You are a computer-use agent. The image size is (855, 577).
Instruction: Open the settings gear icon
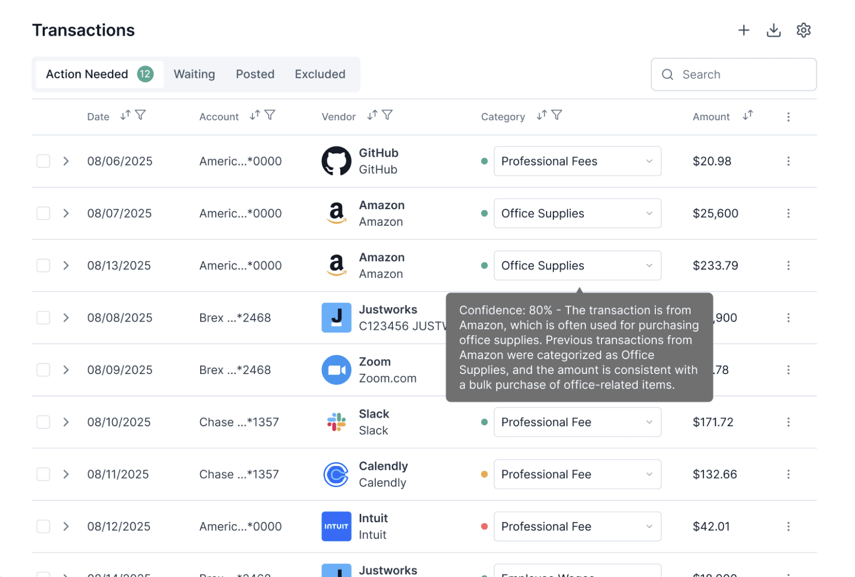point(803,30)
